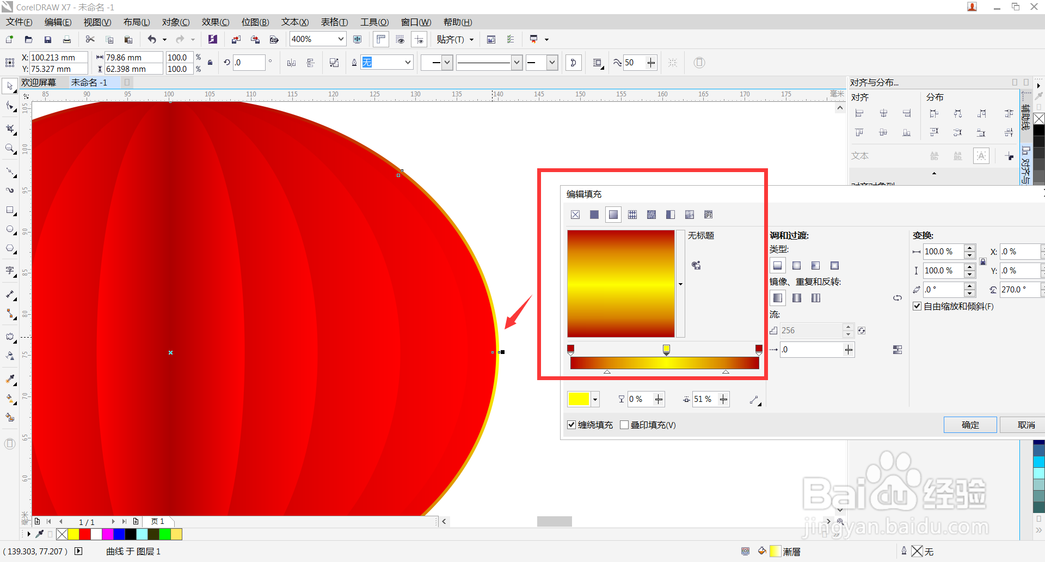The image size is (1045, 562).
Task: Click the rotation angle input field
Action: tap(249, 63)
